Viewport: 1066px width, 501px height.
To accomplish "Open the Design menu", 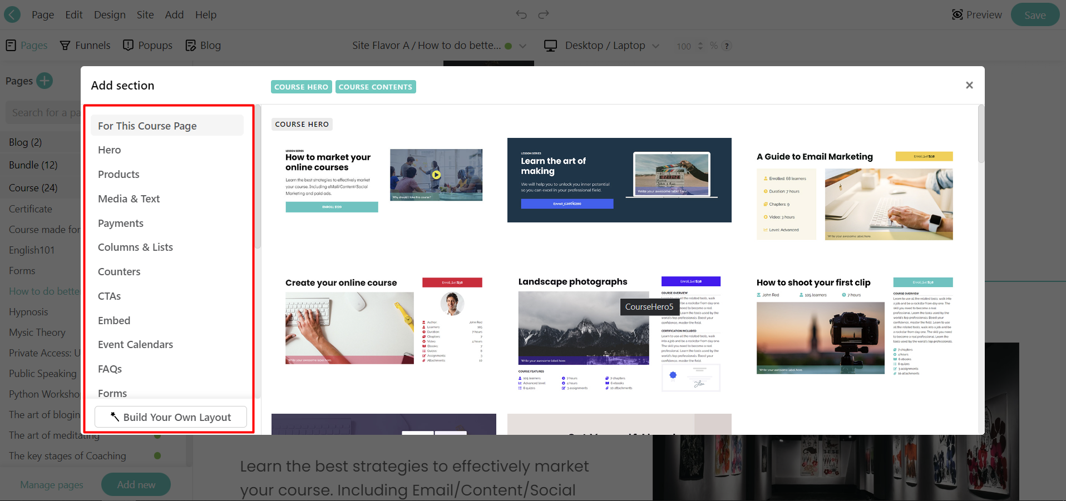I will [110, 14].
